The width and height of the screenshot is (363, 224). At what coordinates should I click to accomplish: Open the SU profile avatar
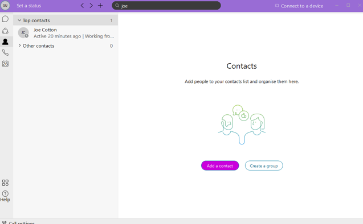click(x=5, y=6)
